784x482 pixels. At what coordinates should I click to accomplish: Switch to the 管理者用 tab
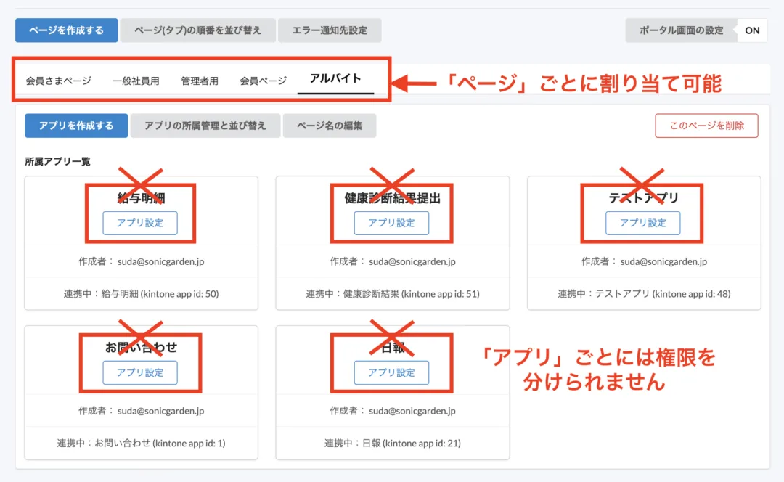coord(200,81)
